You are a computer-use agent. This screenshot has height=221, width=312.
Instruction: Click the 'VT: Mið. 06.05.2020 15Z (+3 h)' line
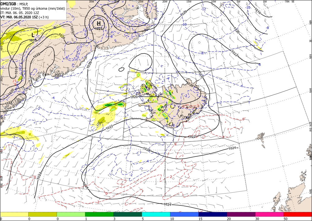tap(24, 17)
